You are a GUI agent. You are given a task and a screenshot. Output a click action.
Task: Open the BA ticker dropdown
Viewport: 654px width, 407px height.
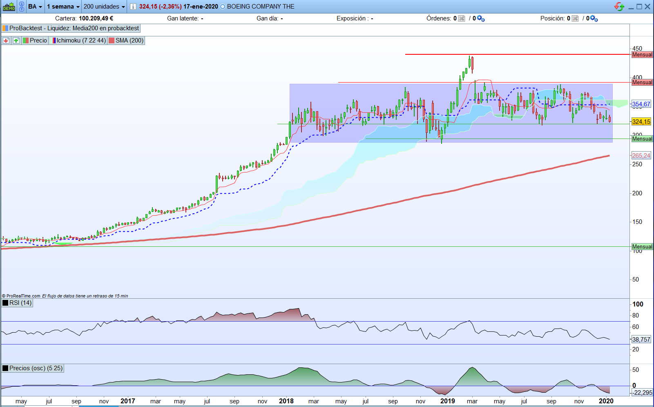point(35,7)
